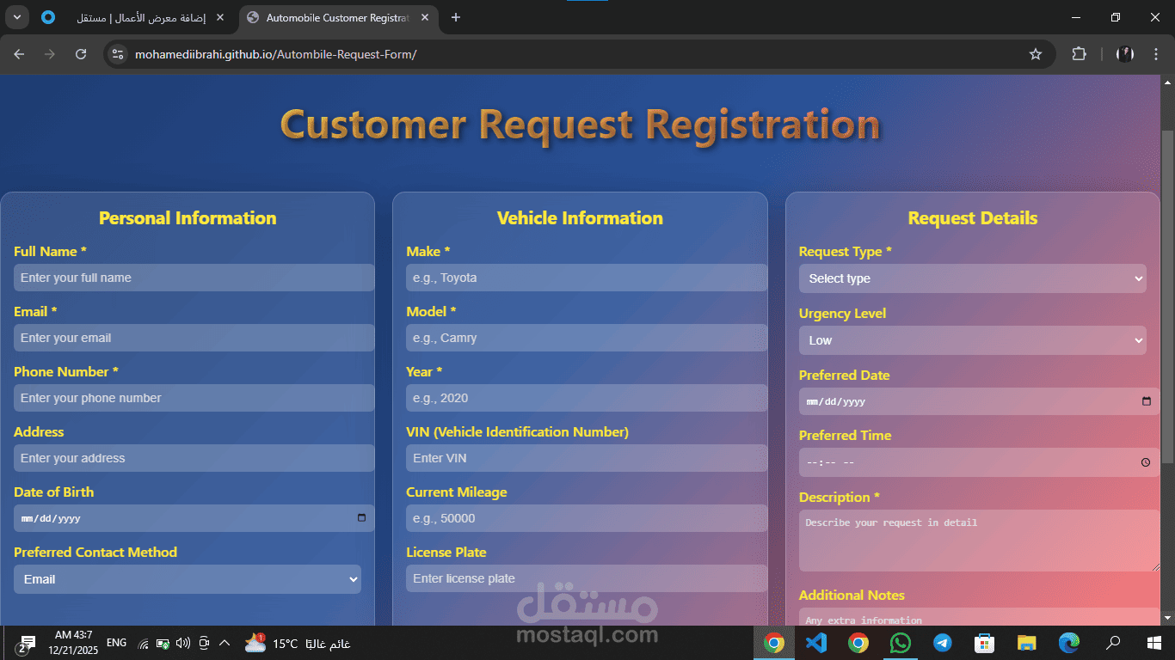Open the Chrome extensions puzzle icon

1079,54
